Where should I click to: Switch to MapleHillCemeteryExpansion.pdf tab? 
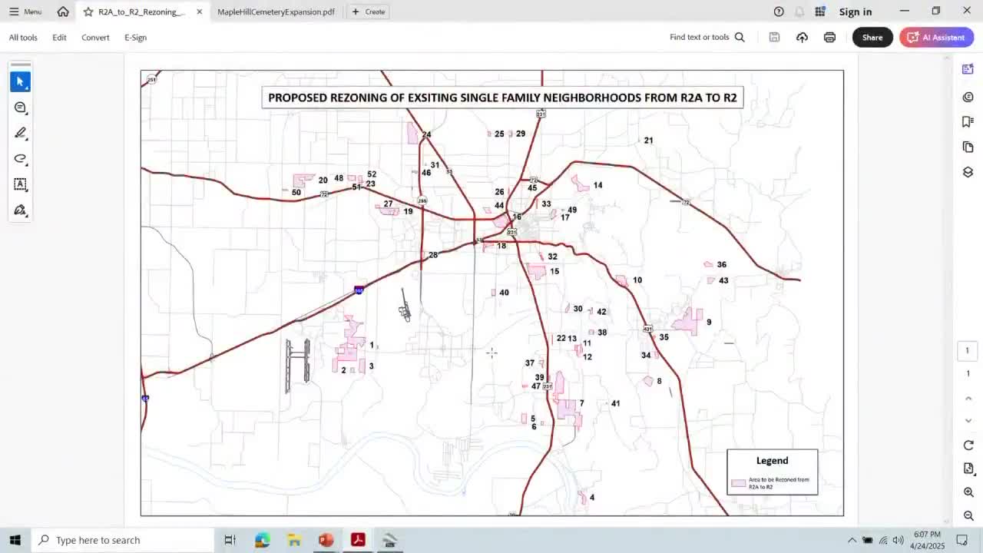276,12
